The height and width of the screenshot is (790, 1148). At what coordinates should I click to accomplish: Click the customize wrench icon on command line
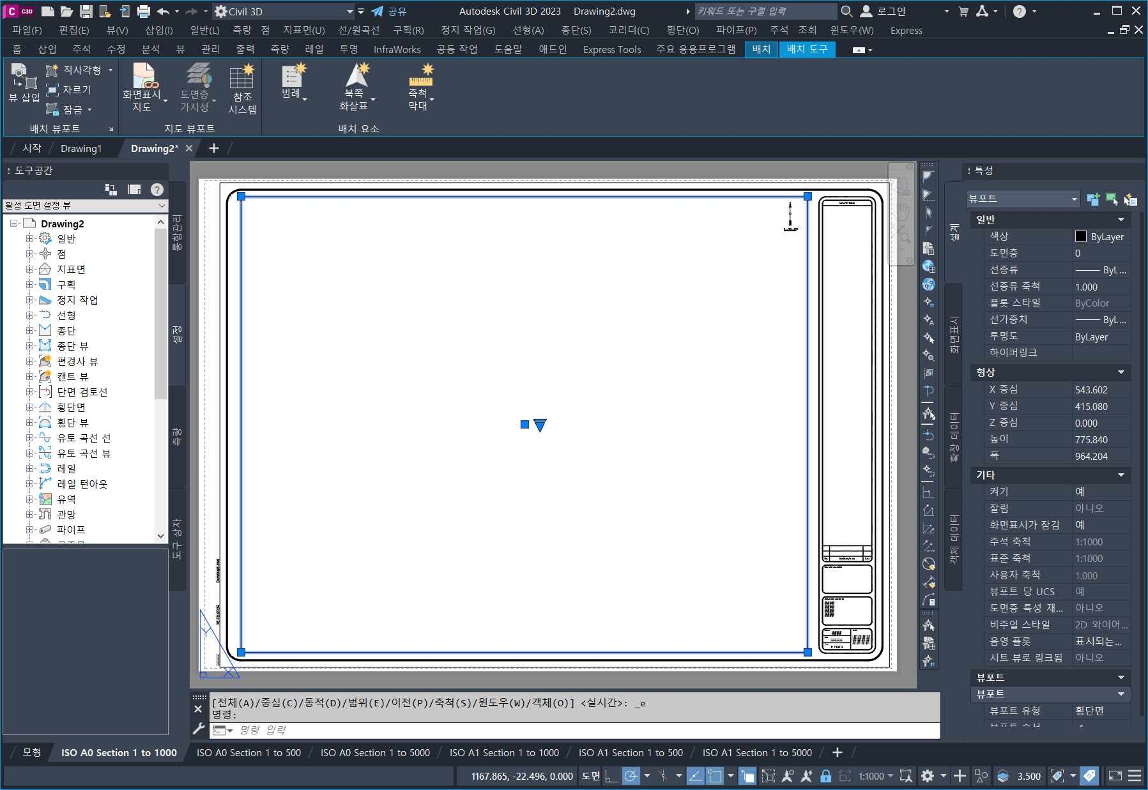pos(199,729)
